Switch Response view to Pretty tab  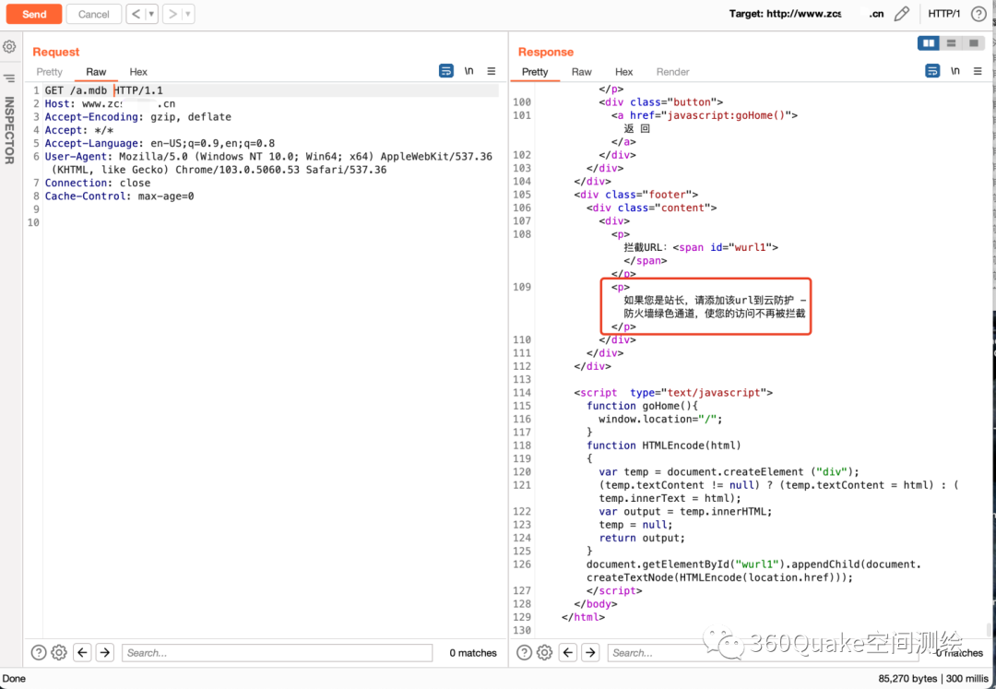[x=535, y=72]
